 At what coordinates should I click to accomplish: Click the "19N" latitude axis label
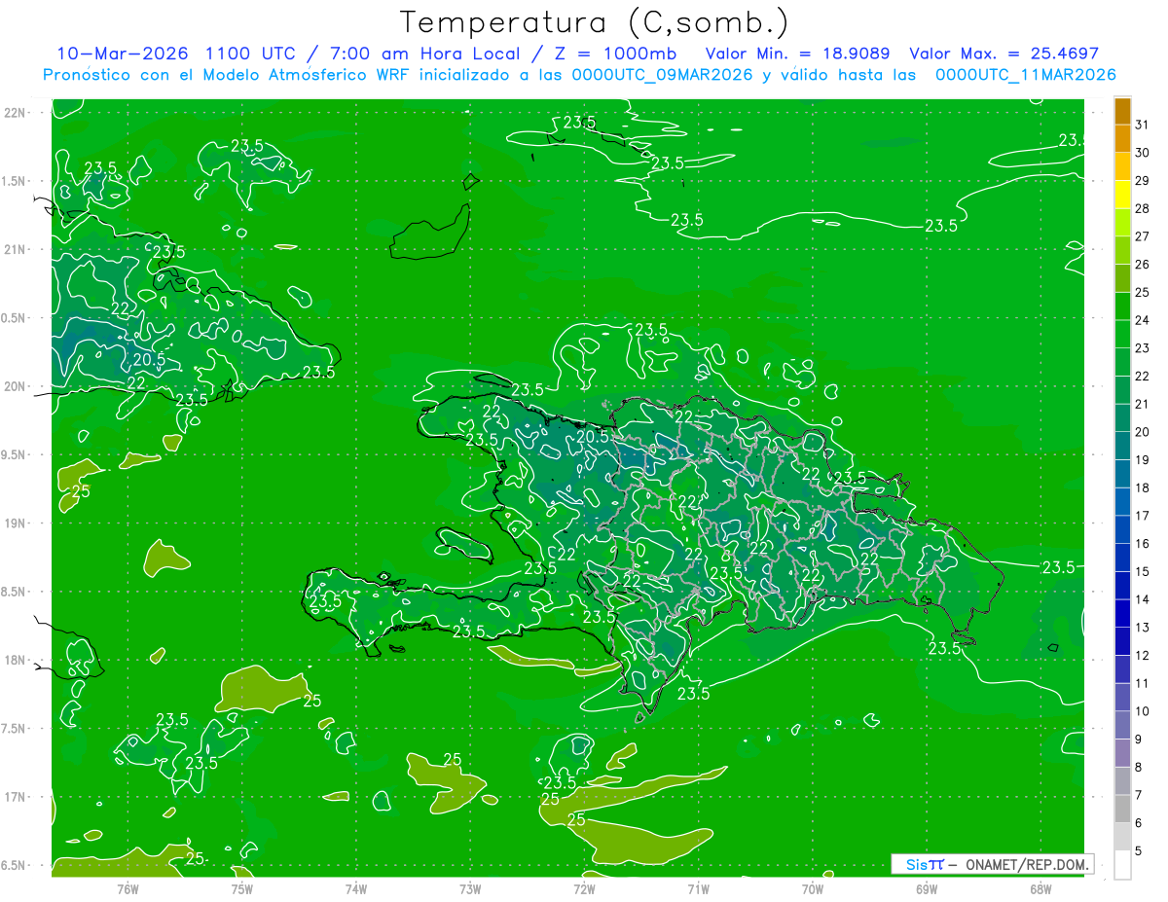[13, 523]
